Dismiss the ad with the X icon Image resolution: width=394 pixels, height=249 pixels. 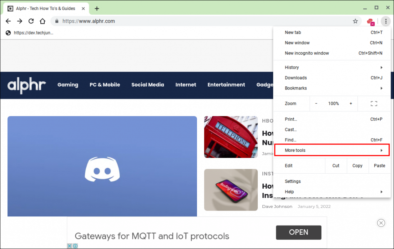click(x=381, y=223)
